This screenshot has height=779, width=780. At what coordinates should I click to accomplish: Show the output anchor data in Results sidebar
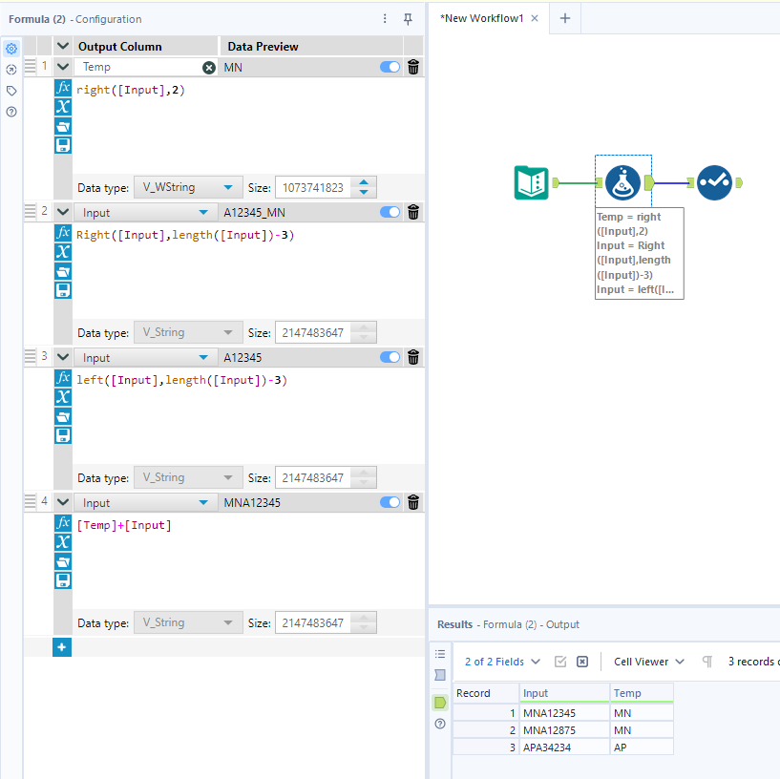[x=440, y=703]
